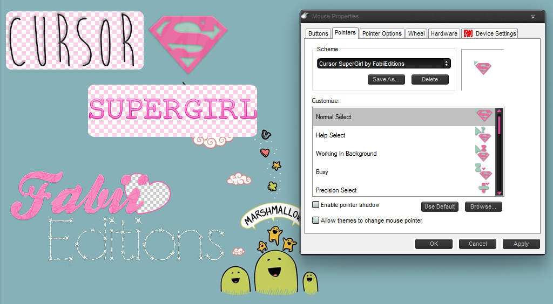
Task: Click the list scrollbar up arrow
Action: (x=499, y=111)
